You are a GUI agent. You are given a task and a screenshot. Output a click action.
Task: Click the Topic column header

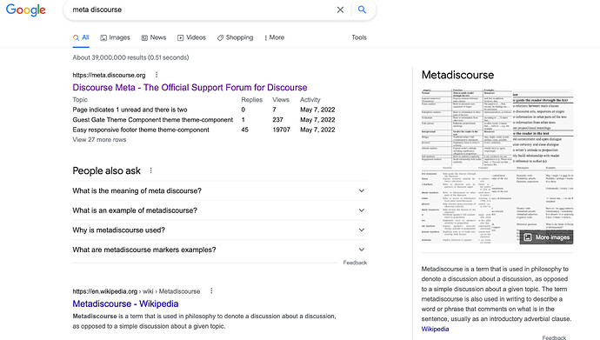pyautogui.click(x=80, y=100)
